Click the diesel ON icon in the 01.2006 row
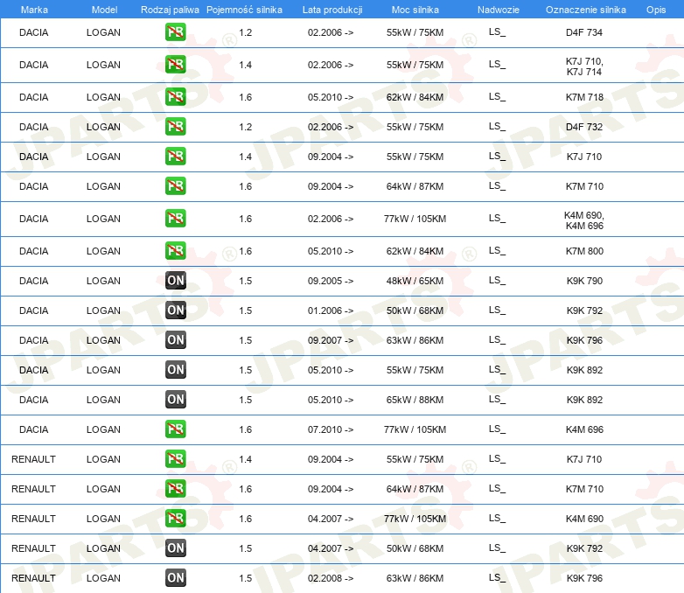Screen dimensions: 684x593 pyautogui.click(x=175, y=310)
